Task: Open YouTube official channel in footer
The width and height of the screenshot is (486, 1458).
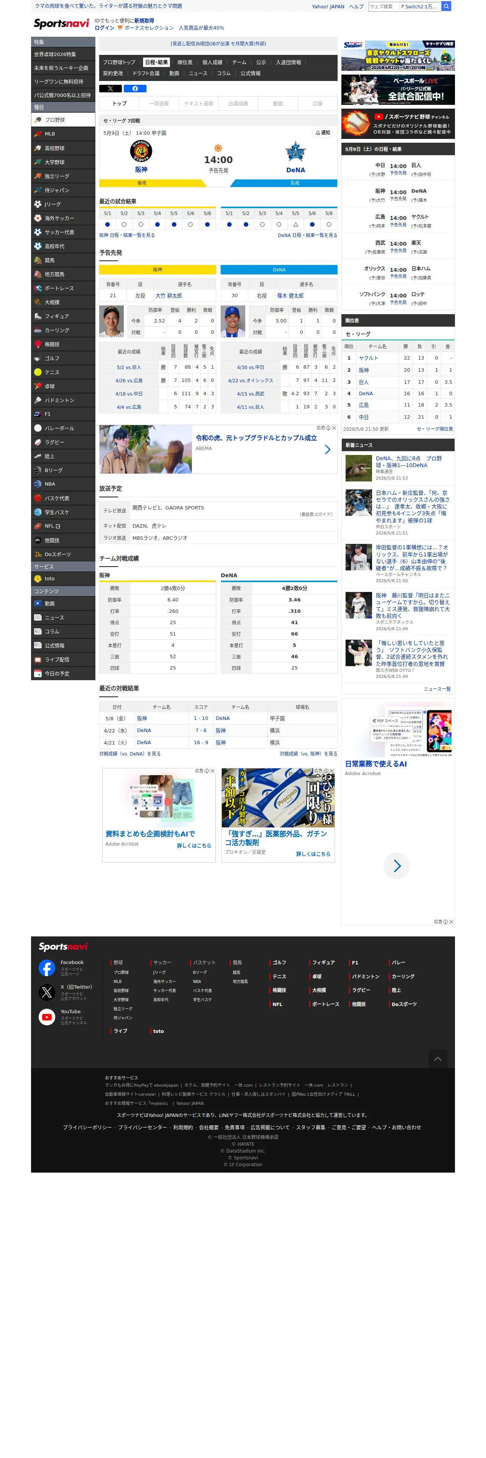Action: tap(47, 1017)
